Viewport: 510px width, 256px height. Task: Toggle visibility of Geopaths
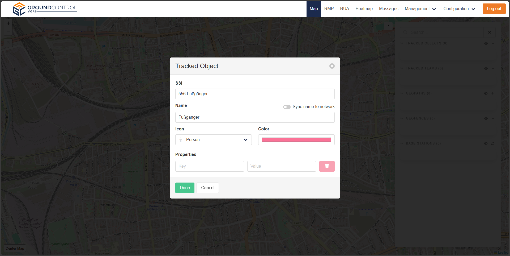[x=486, y=93]
